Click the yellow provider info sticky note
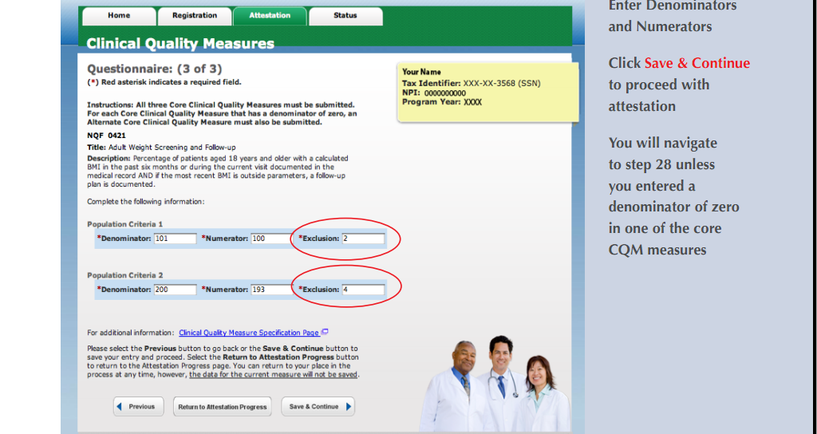The width and height of the screenshot is (817, 434). coord(488,92)
